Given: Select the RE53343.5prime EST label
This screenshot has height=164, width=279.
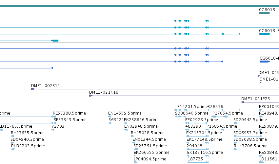Looking at the screenshot, I should 70,120.
